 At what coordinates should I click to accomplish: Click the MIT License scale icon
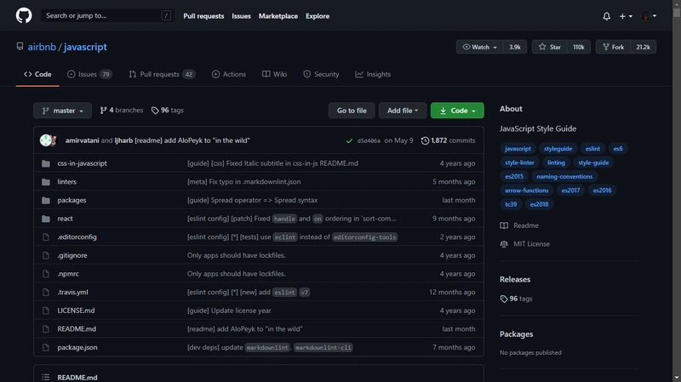pos(504,244)
